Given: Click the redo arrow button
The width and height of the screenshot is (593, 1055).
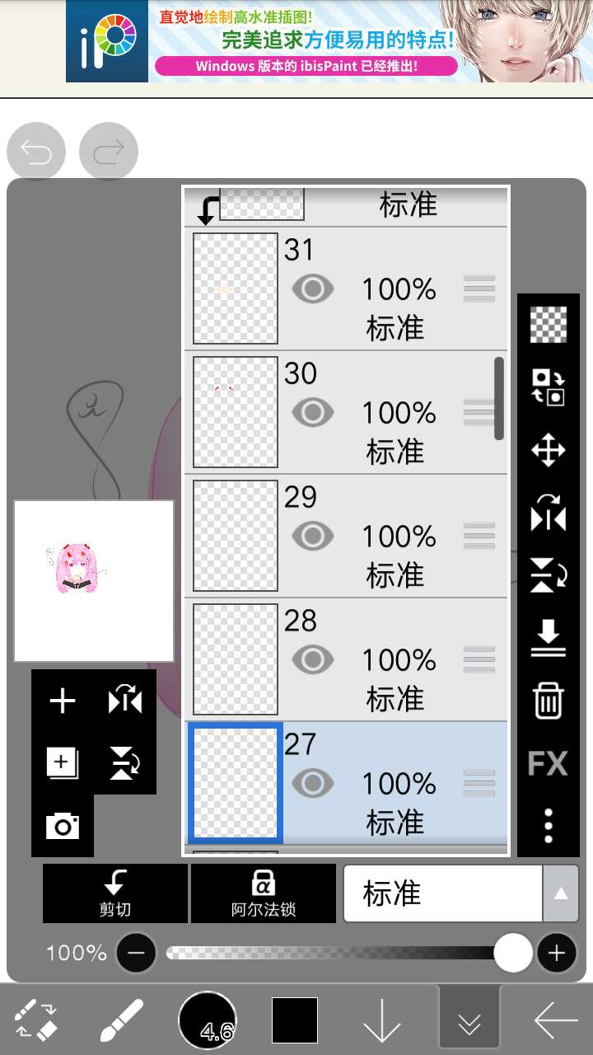Looking at the screenshot, I should [x=109, y=152].
